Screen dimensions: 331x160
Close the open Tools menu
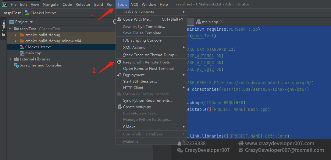tap(122, 5)
